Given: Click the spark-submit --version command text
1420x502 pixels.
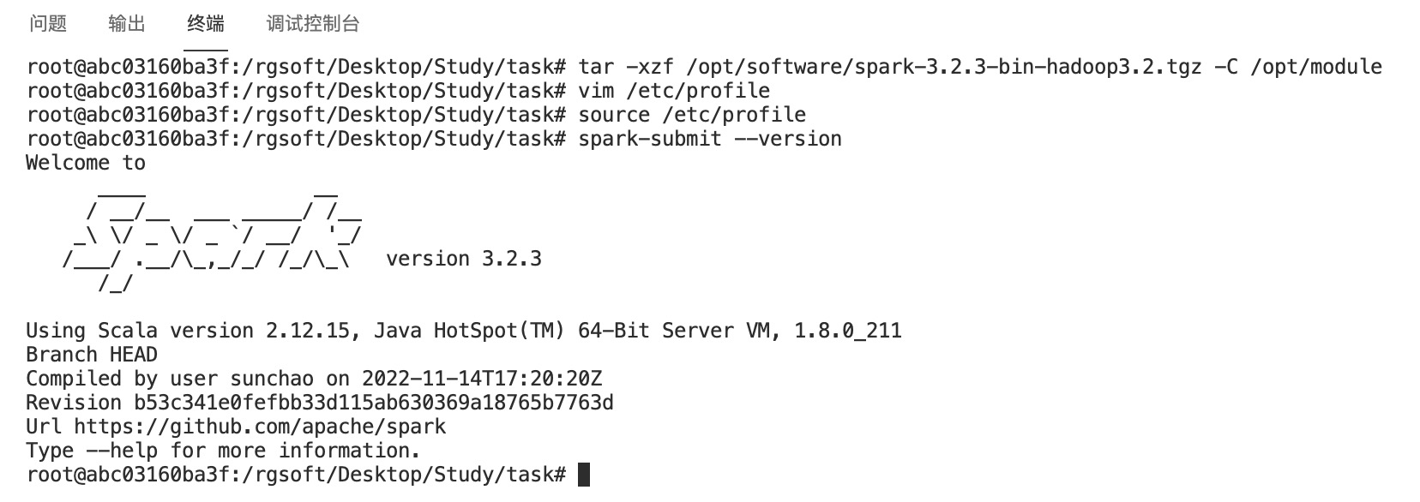Looking at the screenshot, I should point(710,139).
